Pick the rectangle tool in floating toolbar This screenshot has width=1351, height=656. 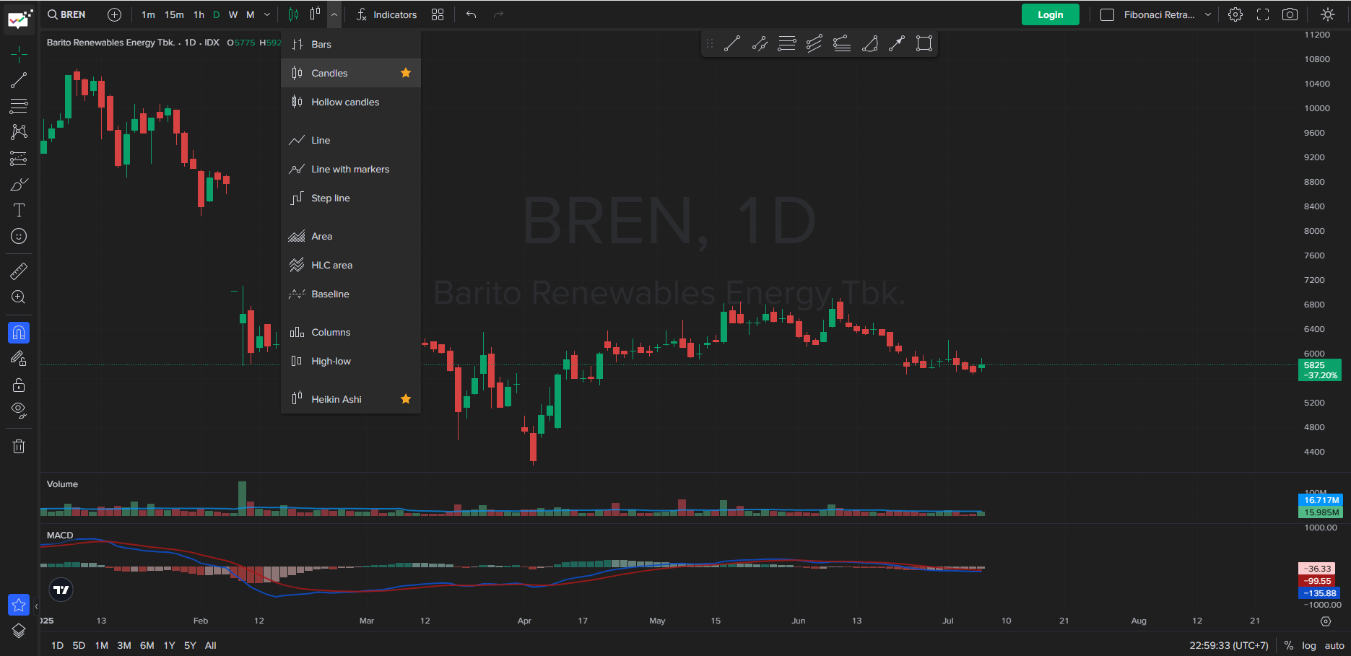tap(924, 44)
